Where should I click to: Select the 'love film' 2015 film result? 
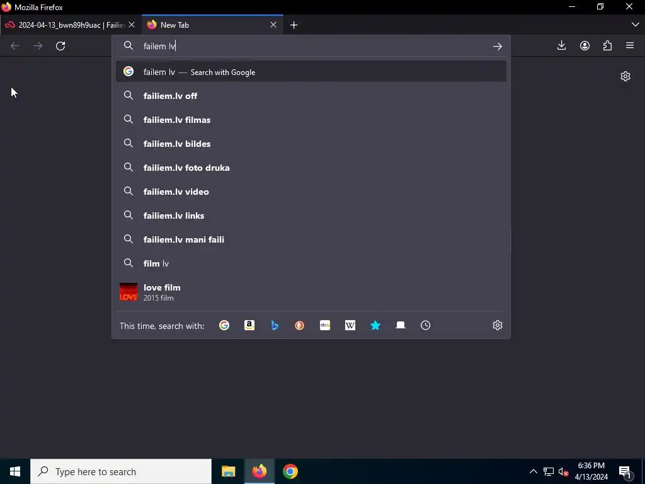coord(311,292)
